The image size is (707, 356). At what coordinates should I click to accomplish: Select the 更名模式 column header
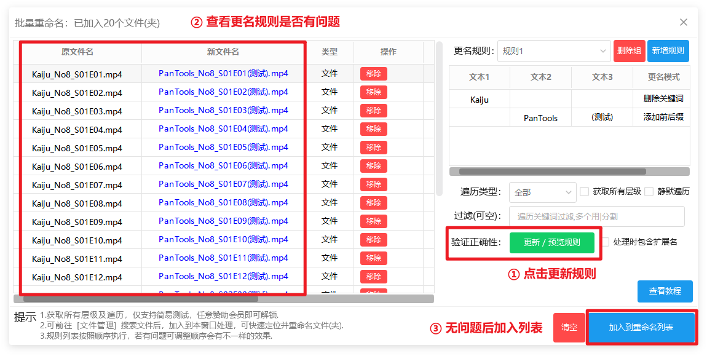tap(663, 77)
